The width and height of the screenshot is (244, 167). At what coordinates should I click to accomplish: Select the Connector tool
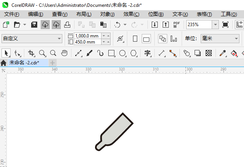tap(173, 53)
